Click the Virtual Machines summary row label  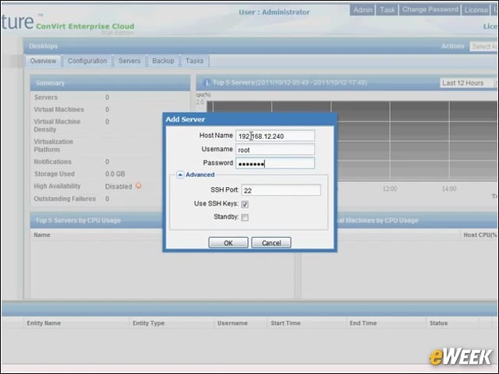click(59, 109)
